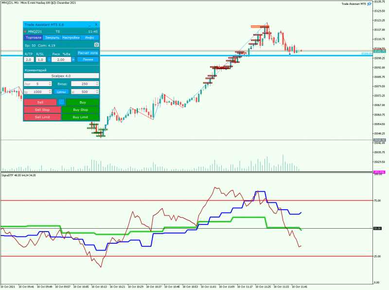Place a market Sell order

(x=40, y=102)
